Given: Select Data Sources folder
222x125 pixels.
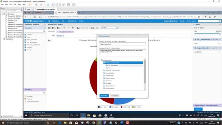Looking at the screenshot, I should pos(110,78).
